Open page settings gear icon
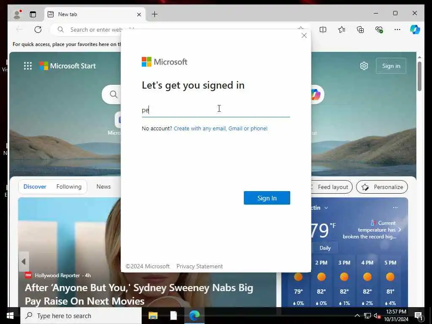The height and width of the screenshot is (324, 432). click(364, 66)
